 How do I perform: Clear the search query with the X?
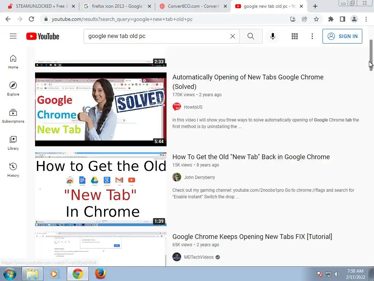233,36
